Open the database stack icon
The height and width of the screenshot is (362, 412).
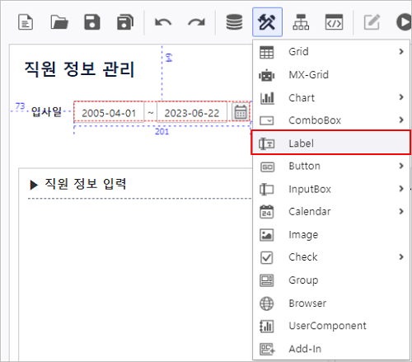[234, 22]
